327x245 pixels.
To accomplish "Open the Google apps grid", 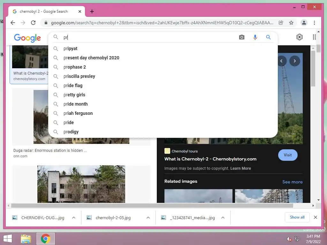I will click(314, 37).
